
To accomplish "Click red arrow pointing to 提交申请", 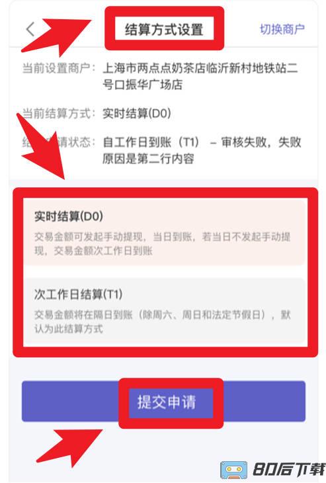I will 69,448.
